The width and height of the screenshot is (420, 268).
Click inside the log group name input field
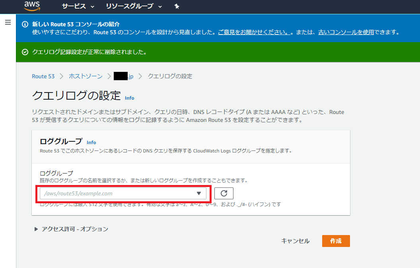click(111, 193)
